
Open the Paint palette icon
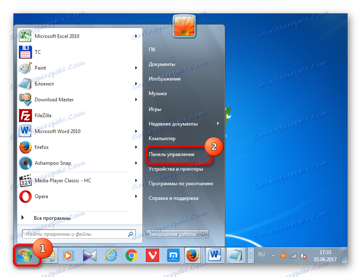(25, 68)
